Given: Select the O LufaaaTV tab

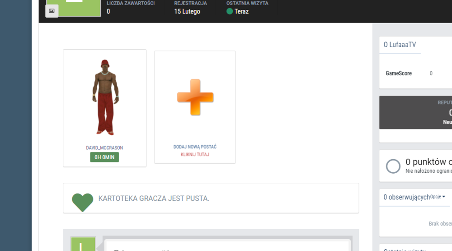Looking at the screenshot, I should point(400,45).
